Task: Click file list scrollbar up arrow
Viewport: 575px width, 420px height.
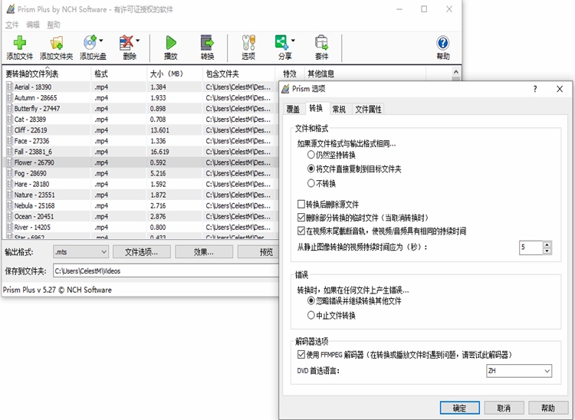Action: [x=456, y=72]
